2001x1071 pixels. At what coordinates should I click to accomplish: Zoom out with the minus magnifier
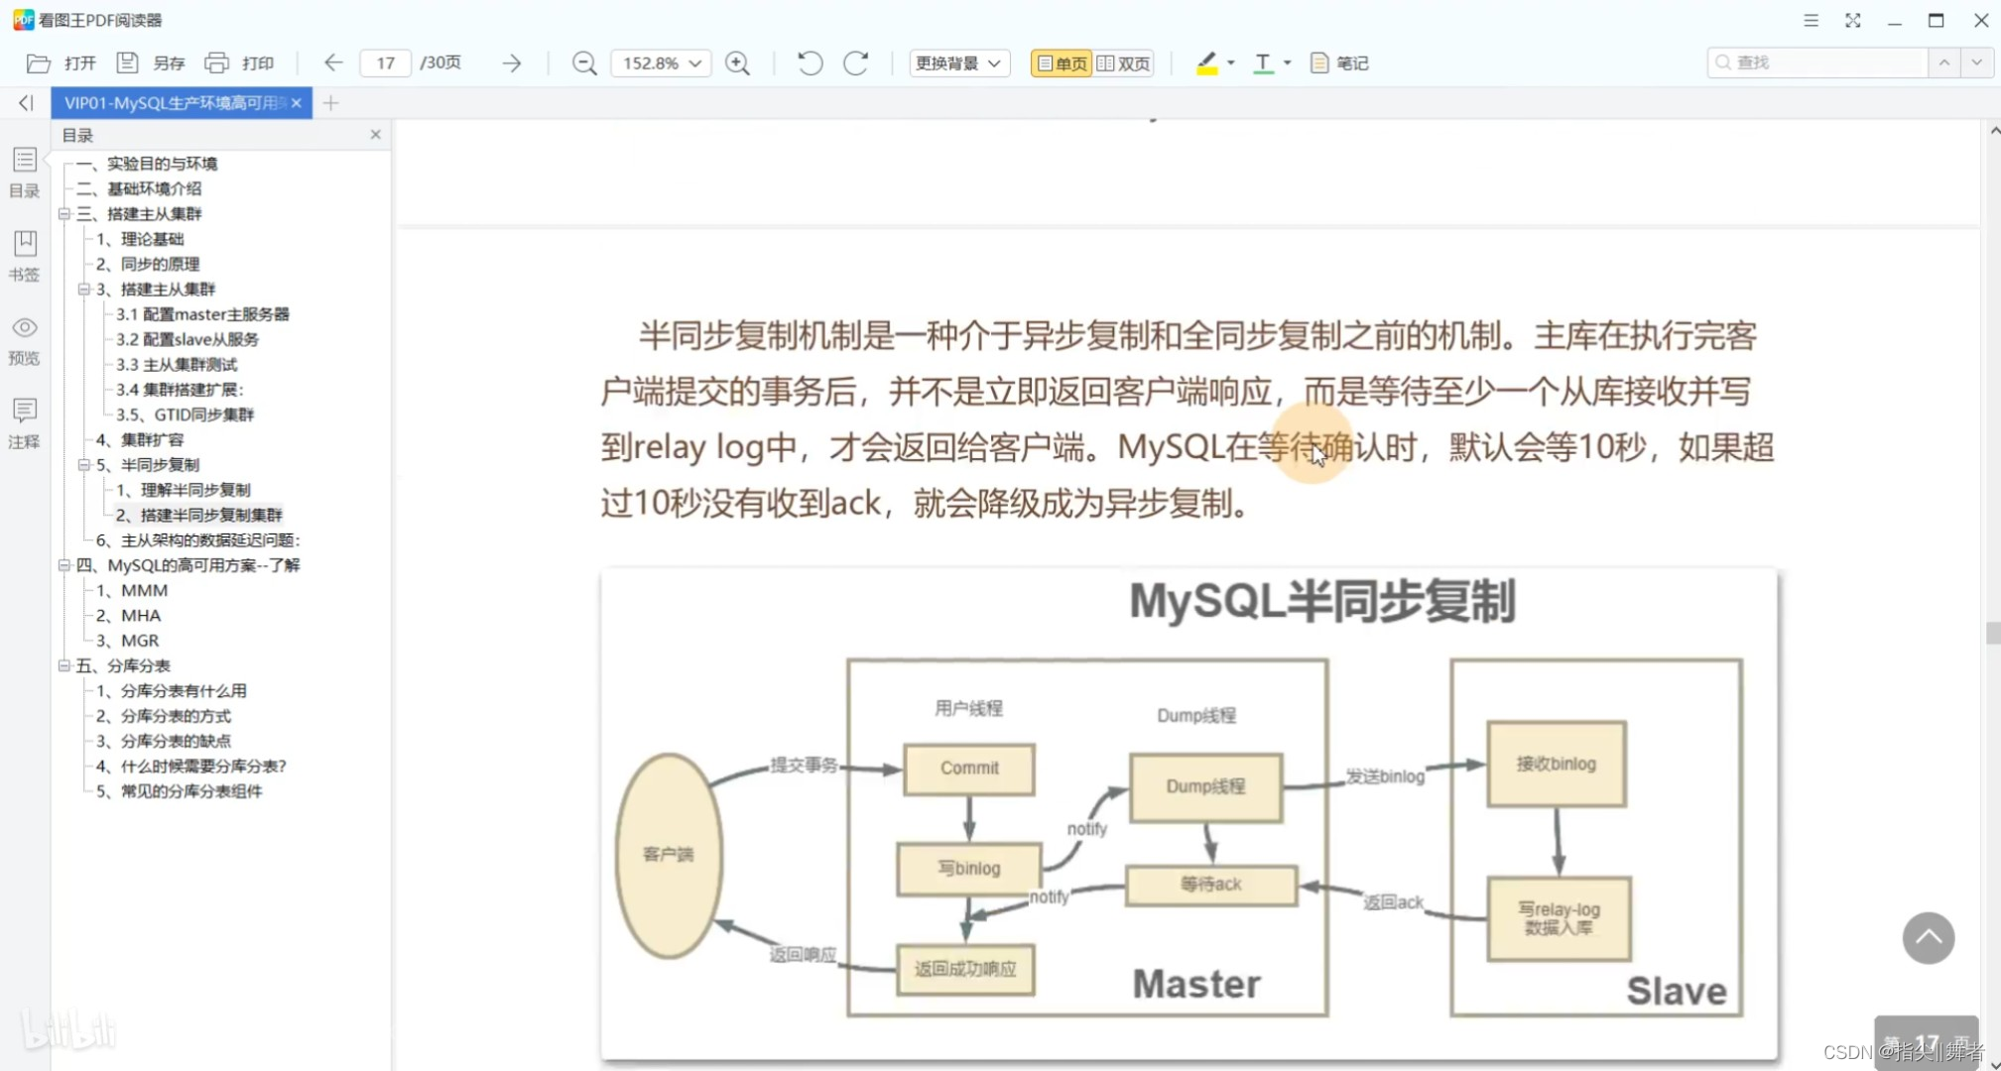584,63
